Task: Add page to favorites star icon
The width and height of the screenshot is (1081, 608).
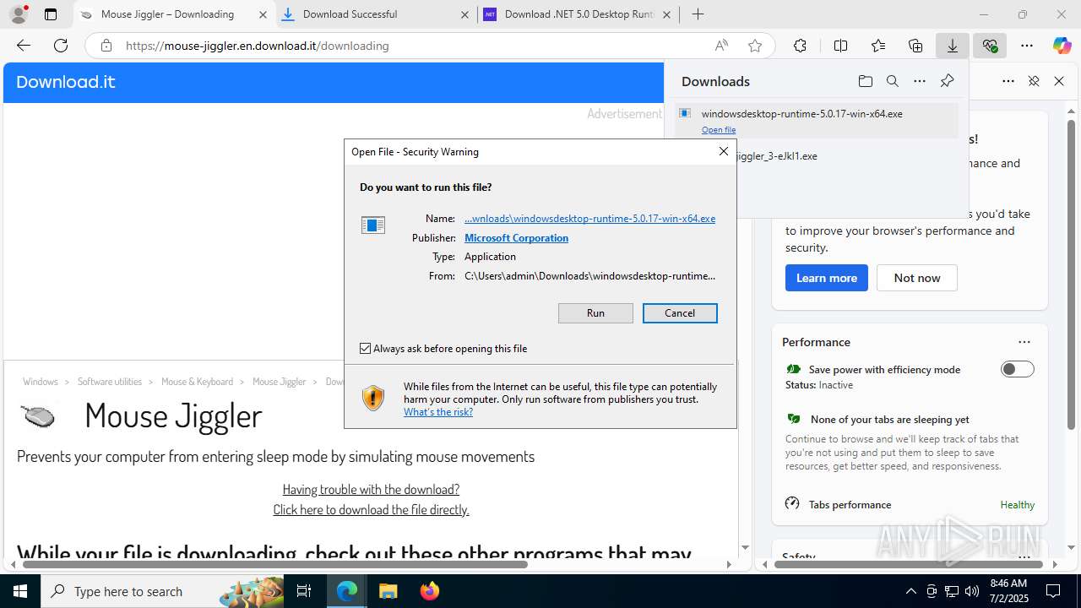Action: click(x=755, y=46)
